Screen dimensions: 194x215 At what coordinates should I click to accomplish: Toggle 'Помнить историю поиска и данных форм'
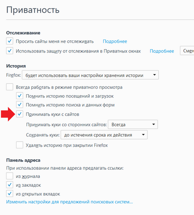(20, 105)
